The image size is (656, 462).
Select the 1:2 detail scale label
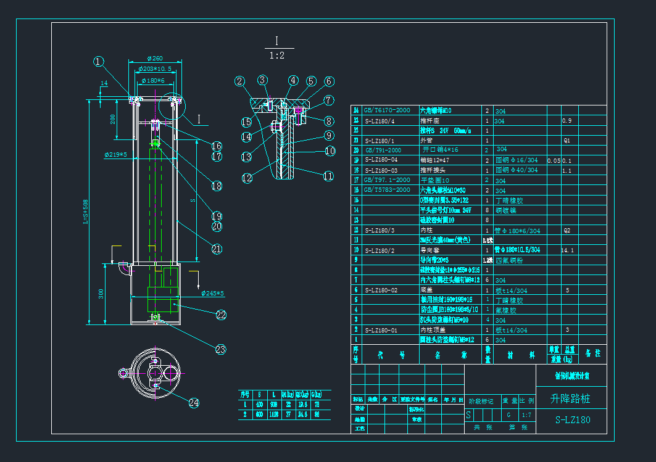pyautogui.click(x=276, y=56)
